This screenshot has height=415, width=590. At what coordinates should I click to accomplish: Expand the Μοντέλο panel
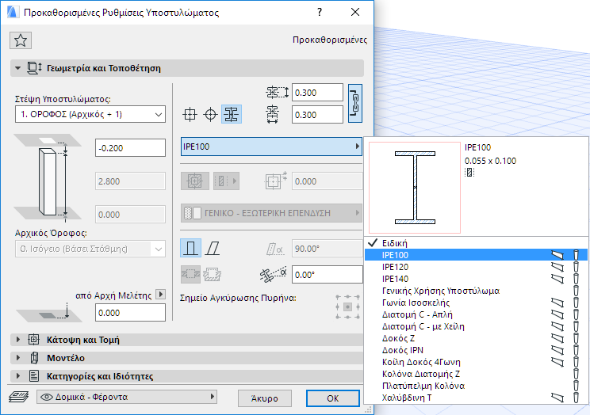tap(17, 358)
